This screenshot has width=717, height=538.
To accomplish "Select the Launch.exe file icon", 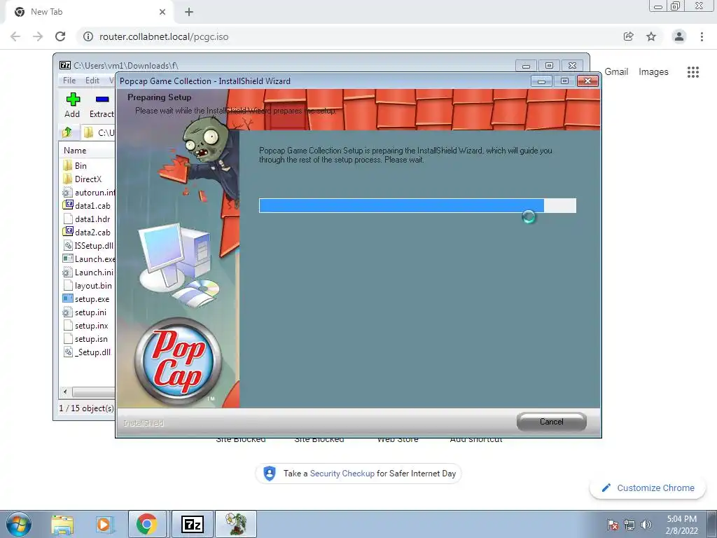I will pyautogui.click(x=68, y=258).
